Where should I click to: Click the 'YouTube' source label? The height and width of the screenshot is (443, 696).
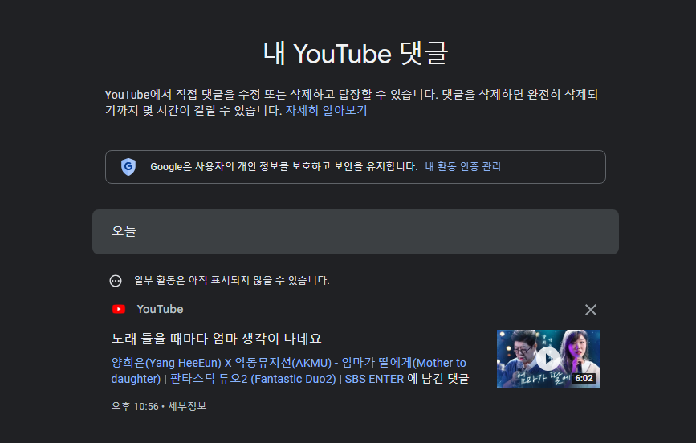pos(160,309)
